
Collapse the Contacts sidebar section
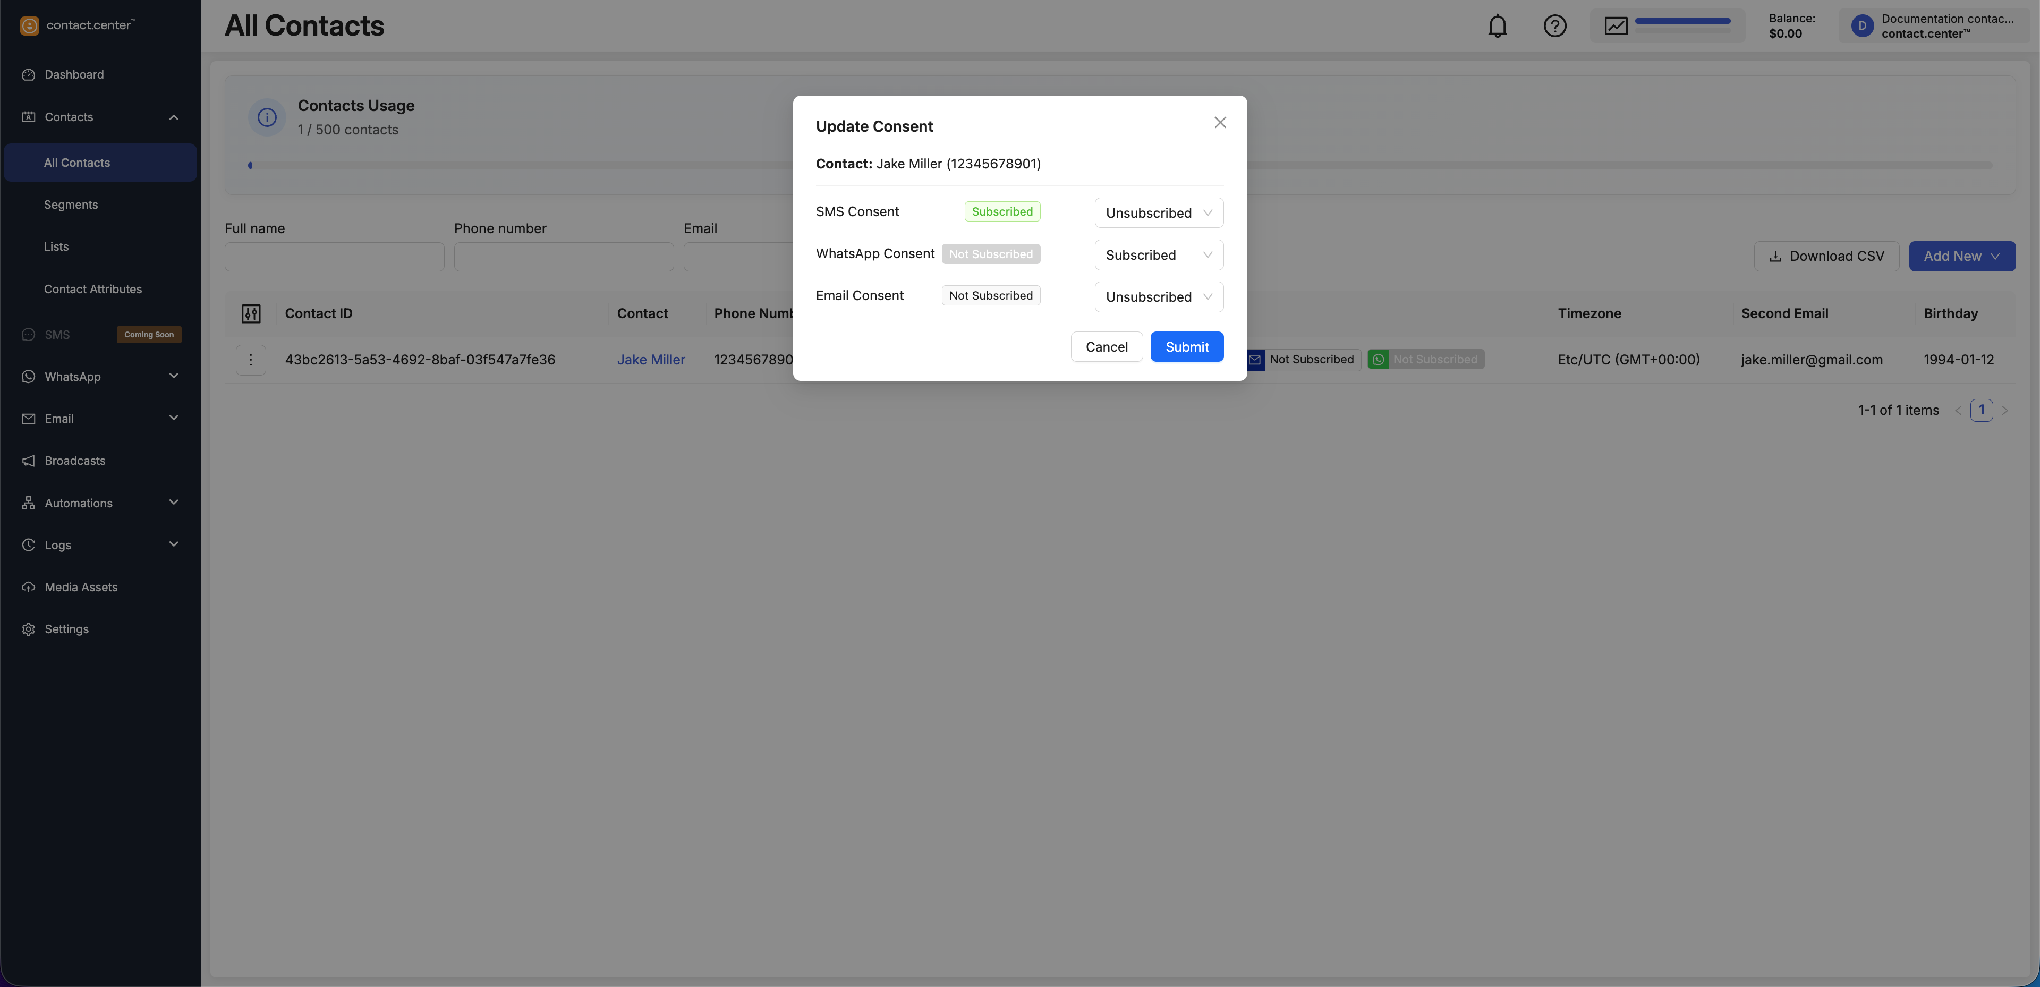pyautogui.click(x=173, y=117)
